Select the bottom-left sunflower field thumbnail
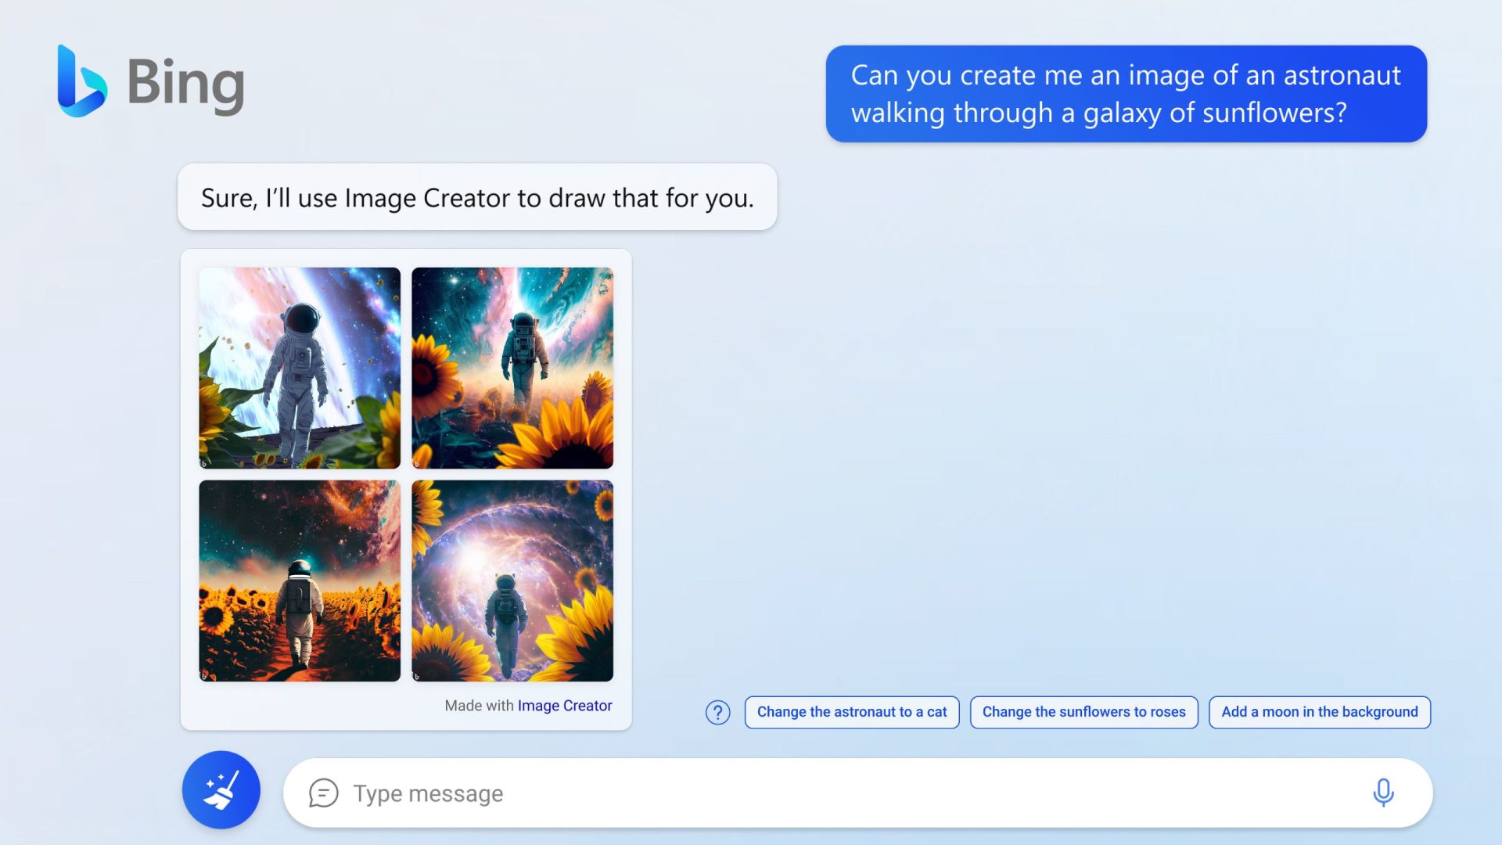 [x=299, y=581]
